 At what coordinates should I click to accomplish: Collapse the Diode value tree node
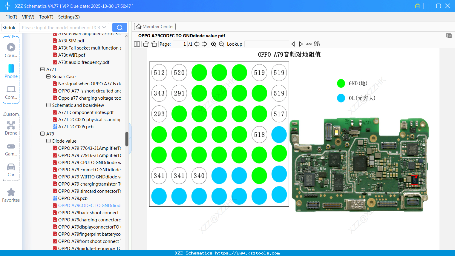coord(48,141)
